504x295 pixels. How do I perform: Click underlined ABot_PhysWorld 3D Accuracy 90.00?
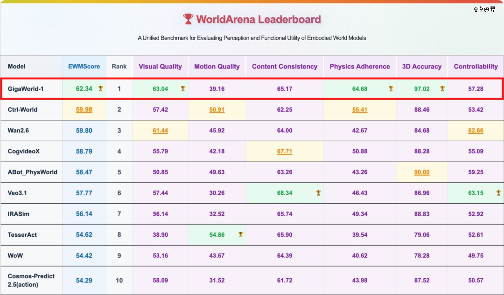(422, 172)
